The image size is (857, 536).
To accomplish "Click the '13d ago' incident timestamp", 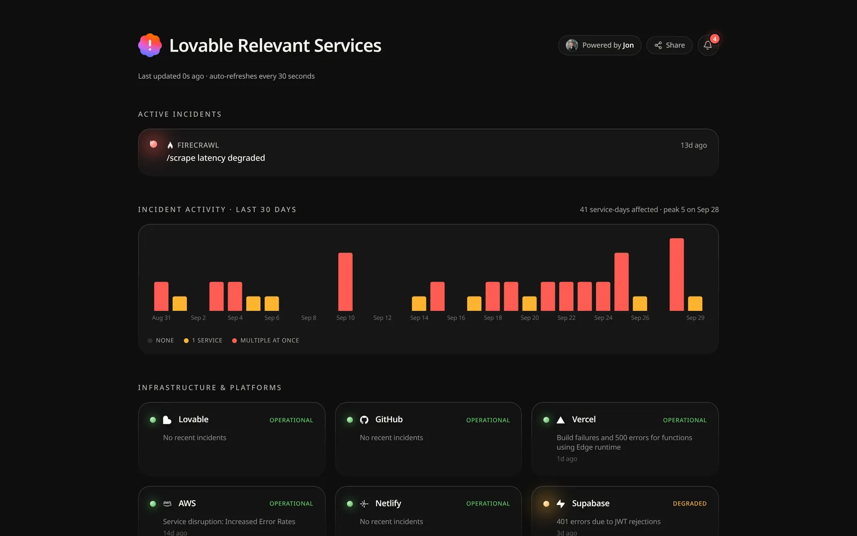I will [x=694, y=145].
